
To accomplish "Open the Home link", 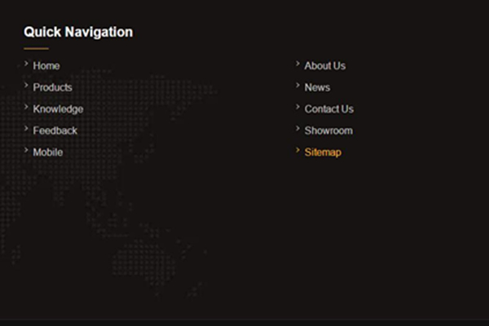I will [46, 66].
